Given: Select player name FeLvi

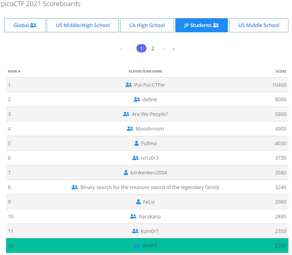Looking at the screenshot, I should 149,202.
